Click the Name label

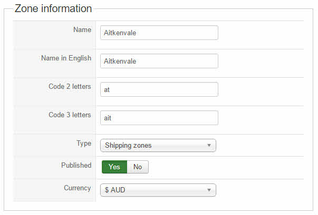(82, 29)
